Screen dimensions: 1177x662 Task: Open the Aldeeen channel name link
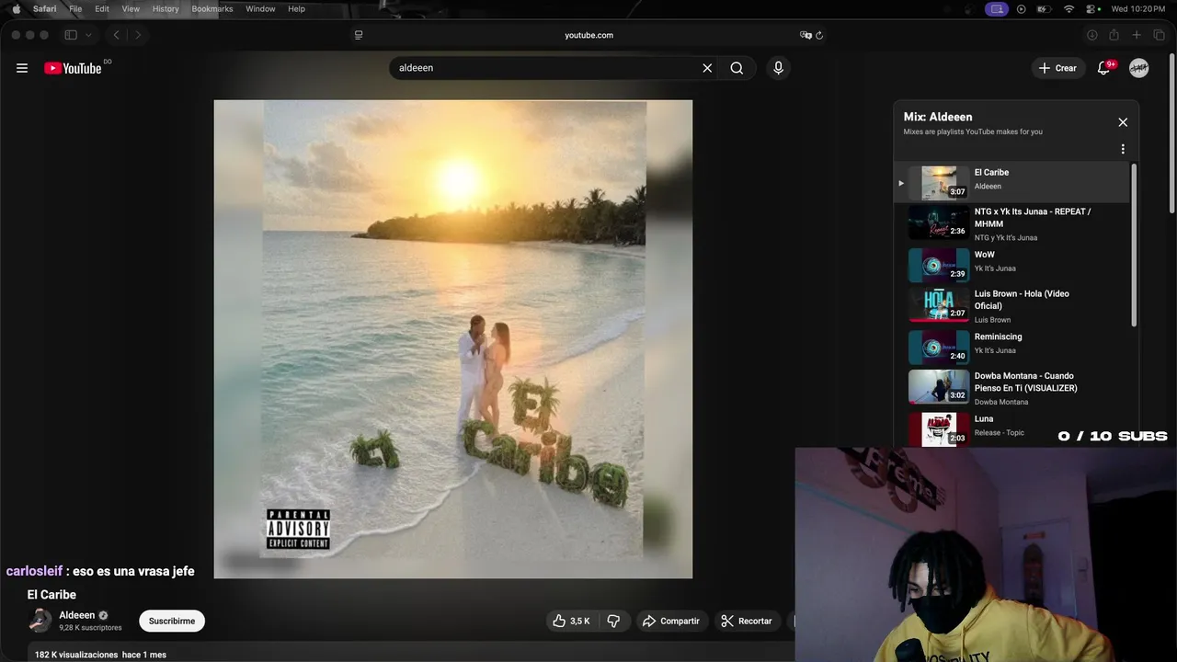(77, 615)
